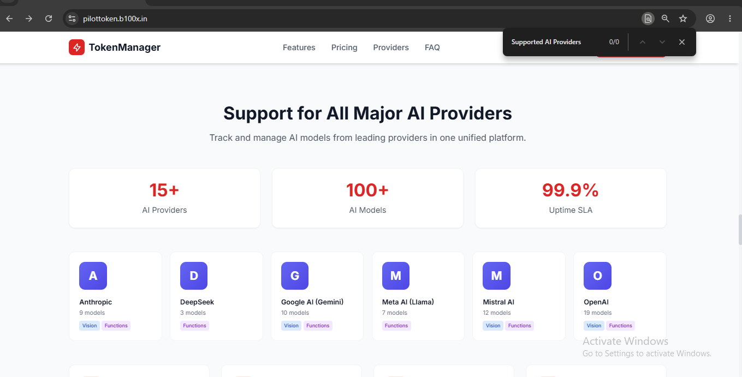Click the Functions tag on the Meta AI card
The width and height of the screenshot is (742, 377).
click(396, 326)
